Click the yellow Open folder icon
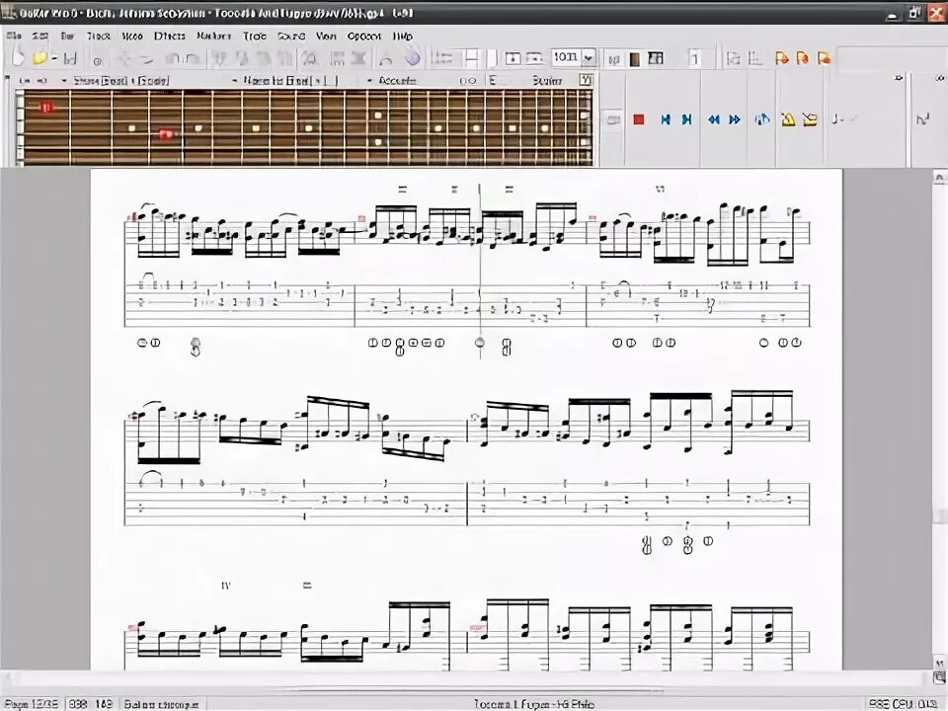 (x=40, y=58)
